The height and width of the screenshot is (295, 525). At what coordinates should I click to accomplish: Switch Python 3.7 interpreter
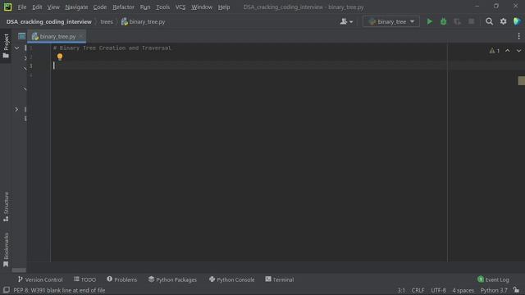click(494, 290)
